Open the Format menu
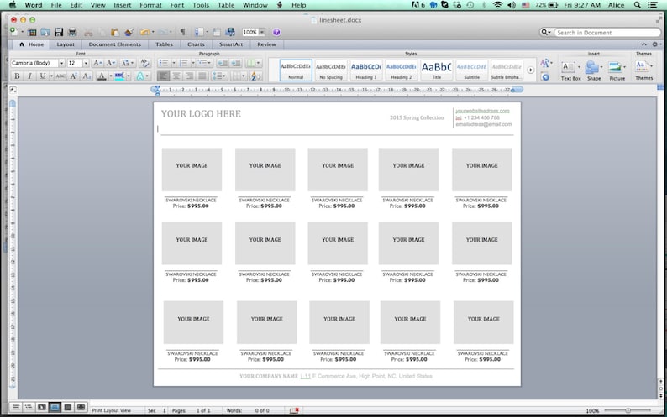The height and width of the screenshot is (417, 667). pyautogui.click(x=150, y=5)
